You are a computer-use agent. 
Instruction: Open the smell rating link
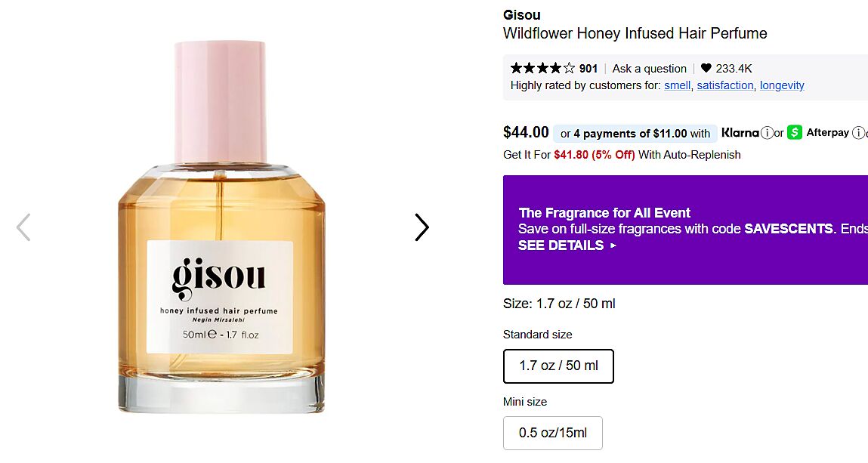678,85
